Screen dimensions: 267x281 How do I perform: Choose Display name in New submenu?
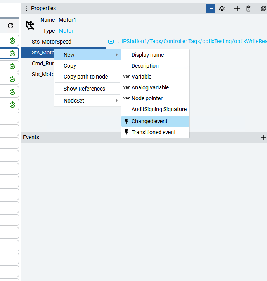click(x=155, y=55)
